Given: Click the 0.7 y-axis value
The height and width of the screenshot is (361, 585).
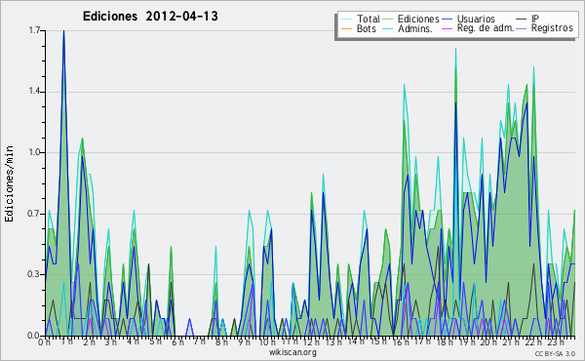Looking at the screenshot, I should coord(34,214).
